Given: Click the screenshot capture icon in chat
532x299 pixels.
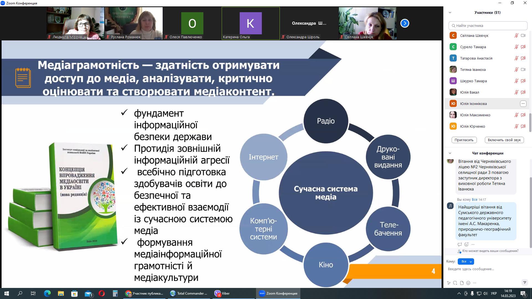Looking at the screenshot, I should click(455, 283).
